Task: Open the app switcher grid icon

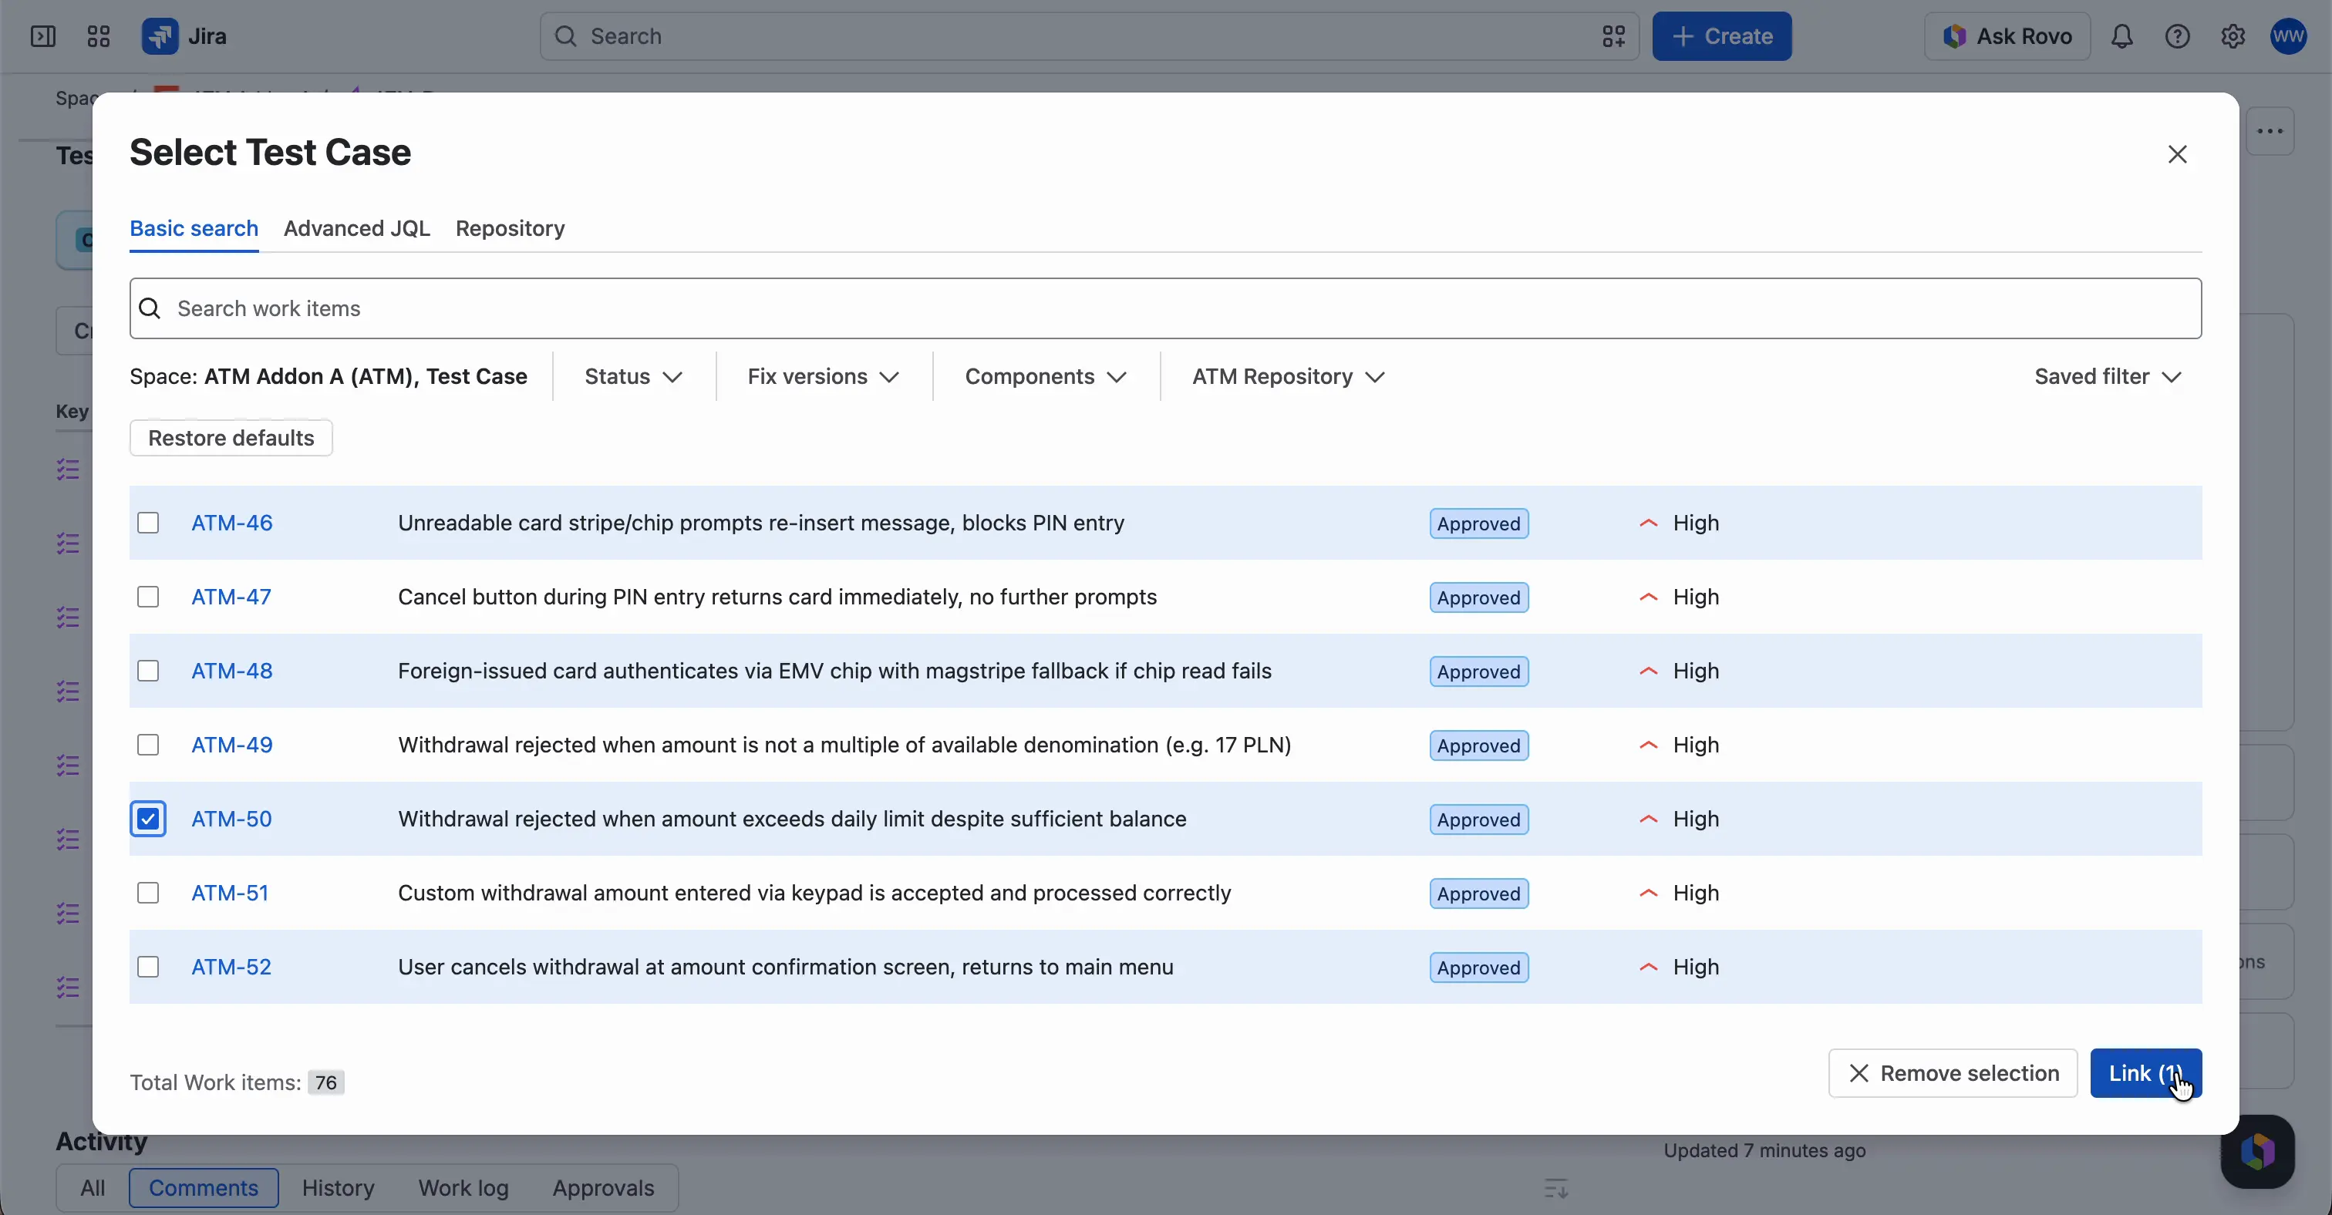Action: [98, 36]
